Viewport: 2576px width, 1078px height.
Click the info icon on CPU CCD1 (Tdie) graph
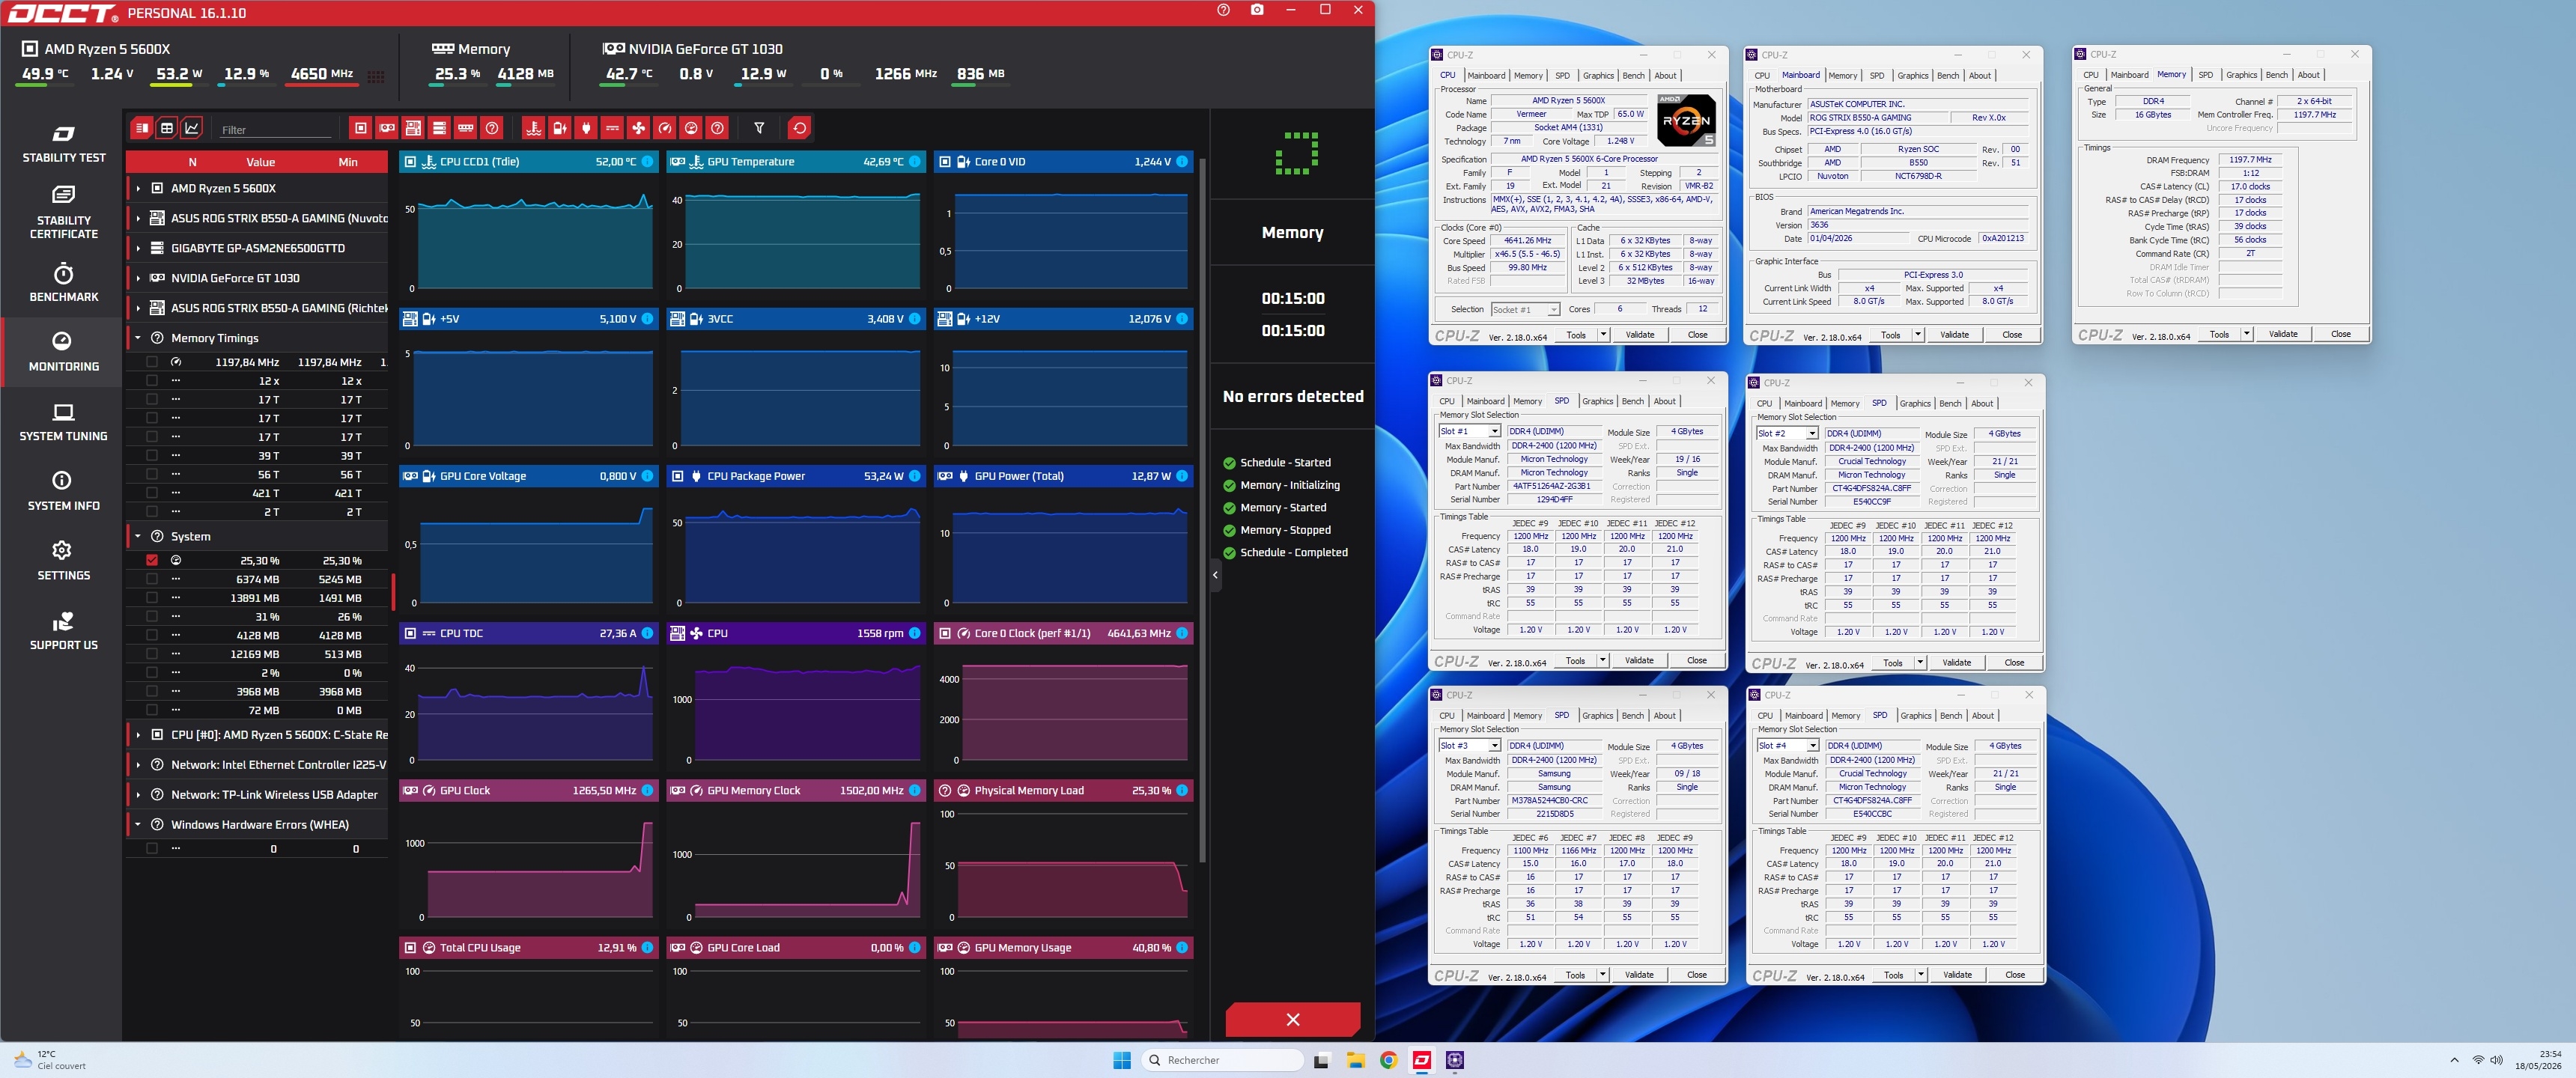(x=648, y=162)
